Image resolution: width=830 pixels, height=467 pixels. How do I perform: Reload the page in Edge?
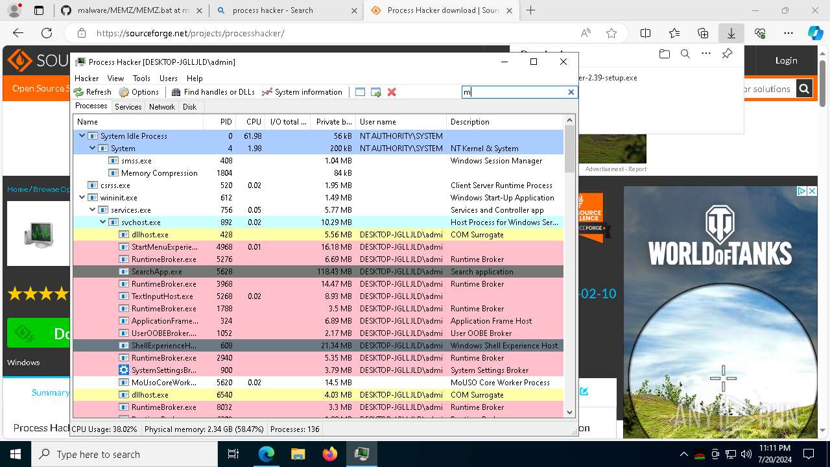[x=47, y=33]
